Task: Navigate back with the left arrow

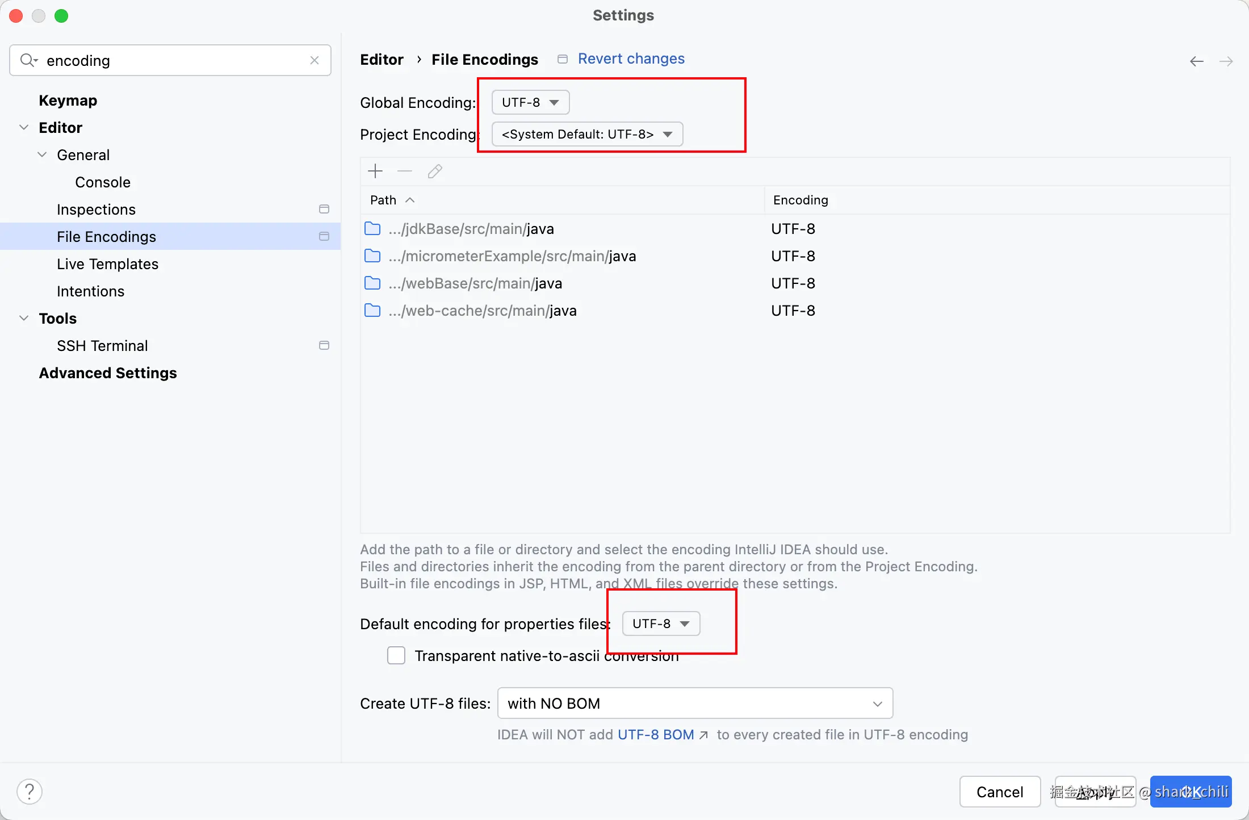Action: coord(1197,61)
